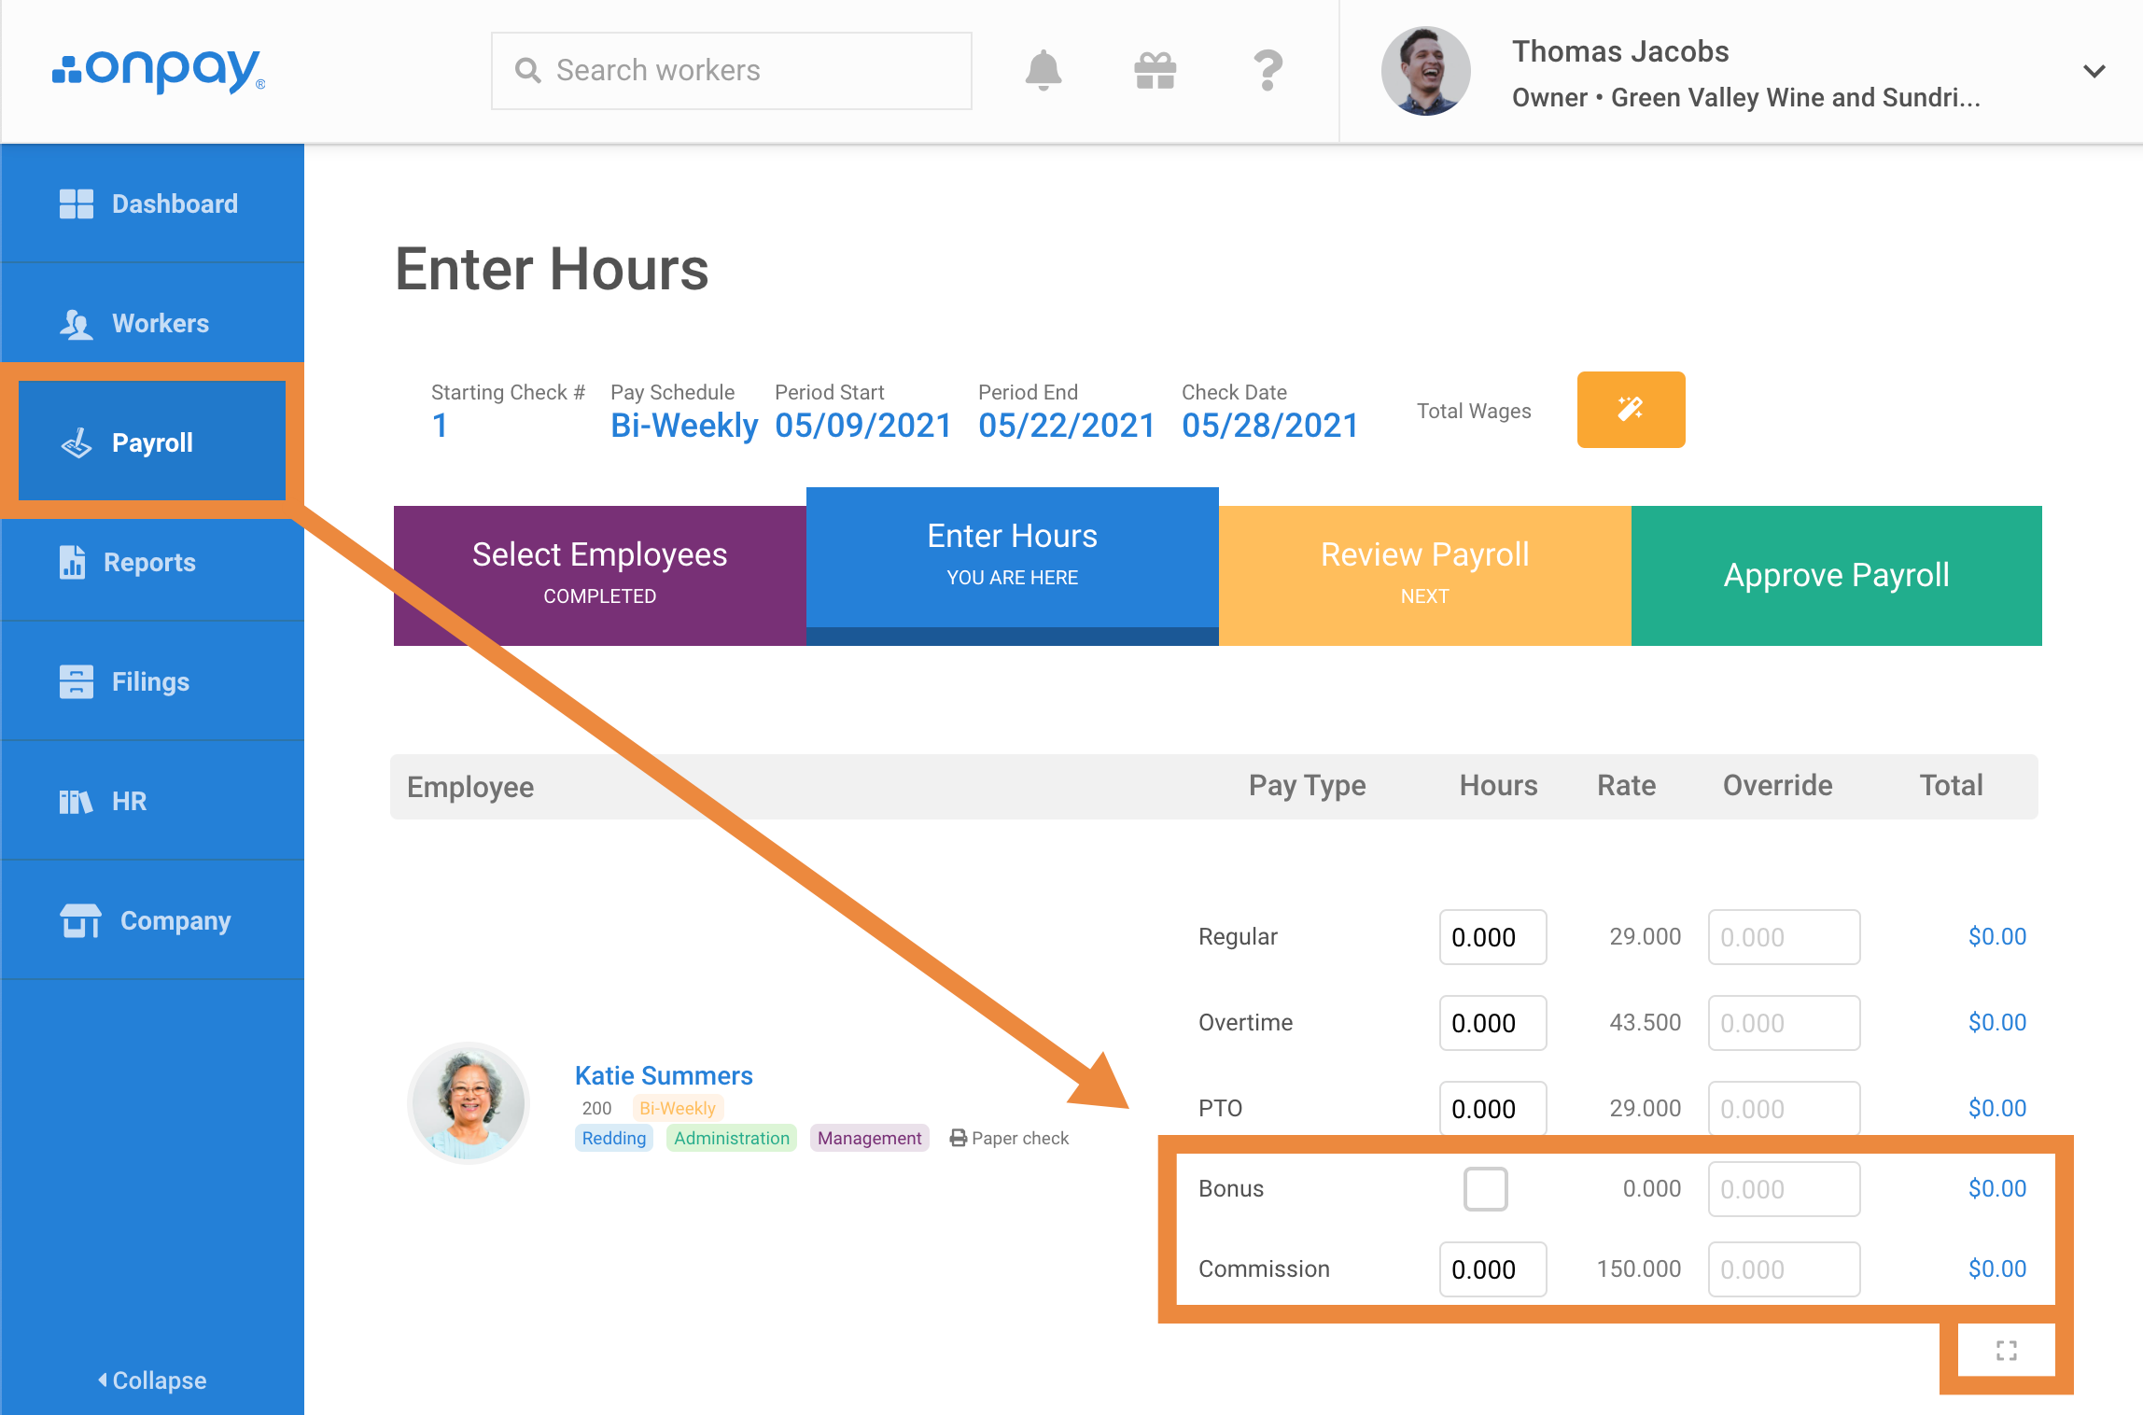Click the orange magic wand autofill button
This screenshot has width=2143, height=1415.
click(x=1631, y=409)
